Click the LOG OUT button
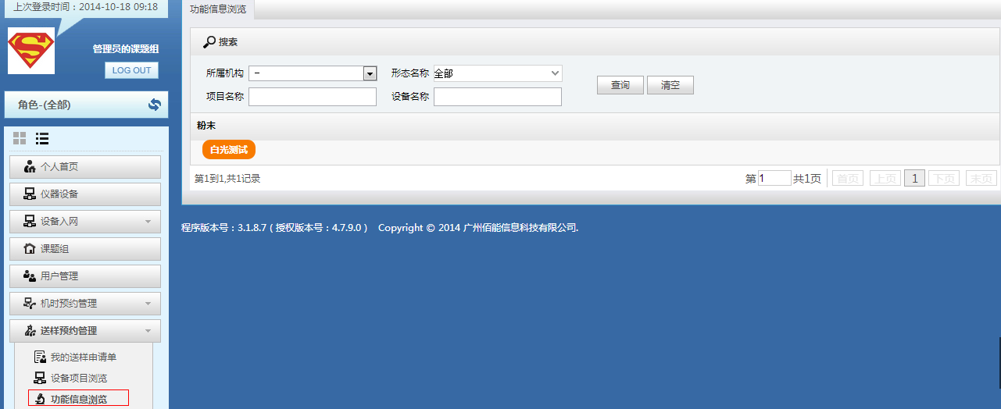Viewport: 1001px width, 409px height. (131, 70)
